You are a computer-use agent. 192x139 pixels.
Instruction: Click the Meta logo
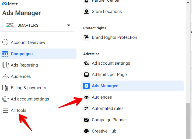[10, 4]
